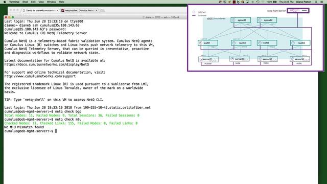Screen dimensions: 327x184
Task: Click the green 'Total Nodes: 11' output line
Action: pyautogui.click(x=72, y=116)
